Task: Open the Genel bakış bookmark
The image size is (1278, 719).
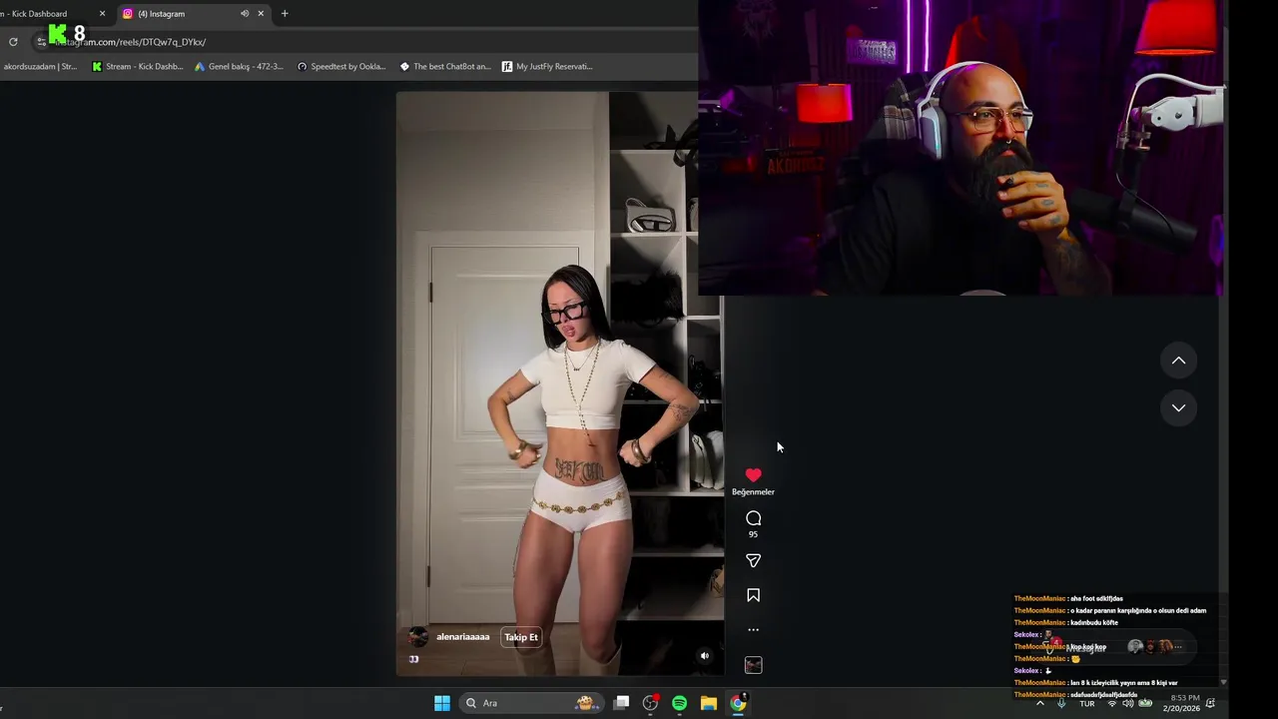Action: [x=239, y=67]
